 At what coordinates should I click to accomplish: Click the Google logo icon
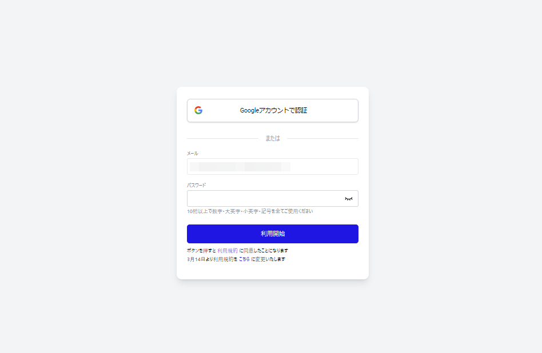tap(198, 110)
